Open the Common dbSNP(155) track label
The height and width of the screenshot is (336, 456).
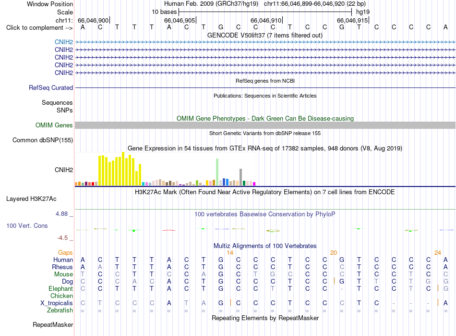click(x=42, y=140)
